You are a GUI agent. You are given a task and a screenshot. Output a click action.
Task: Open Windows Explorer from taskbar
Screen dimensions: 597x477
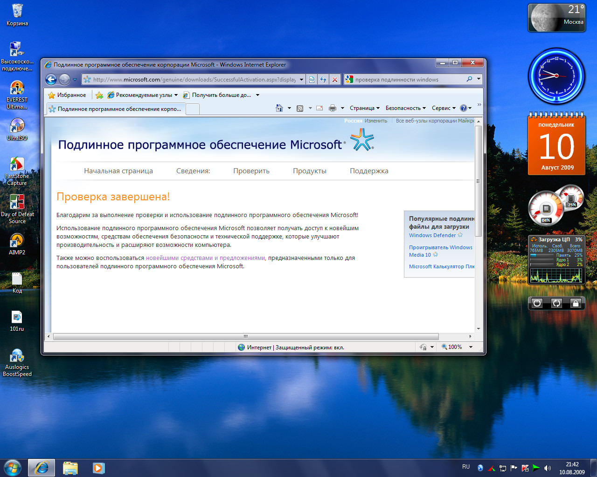70,468
